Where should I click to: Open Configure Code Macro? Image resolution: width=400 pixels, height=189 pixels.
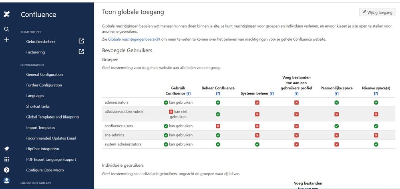pos(45,170)
